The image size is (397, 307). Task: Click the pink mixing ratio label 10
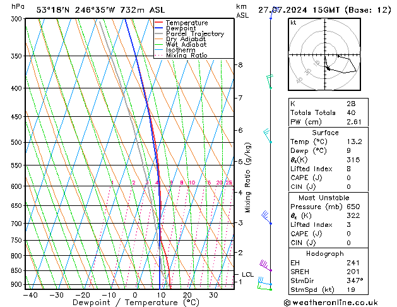click(x=192, y=183)
